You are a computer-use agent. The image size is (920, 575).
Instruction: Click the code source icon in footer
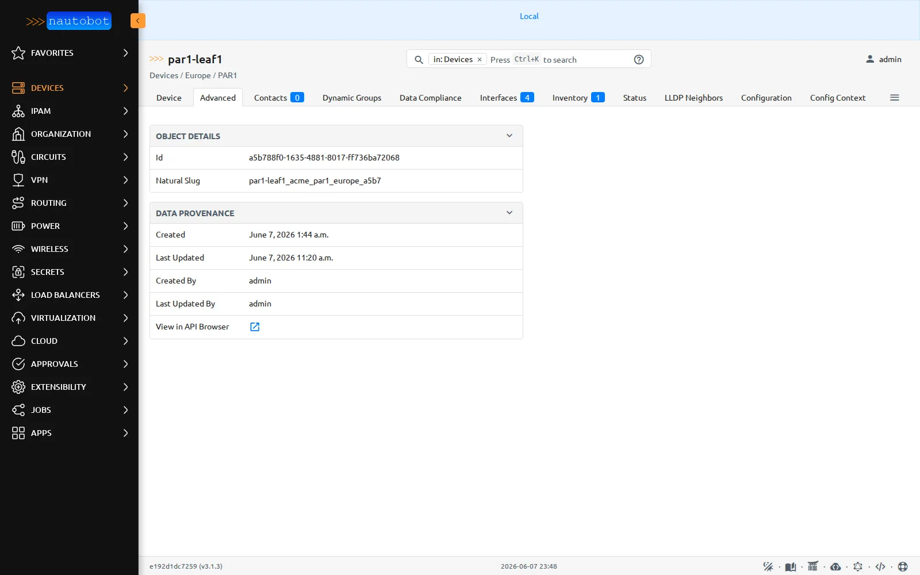[x=880, y=566]
